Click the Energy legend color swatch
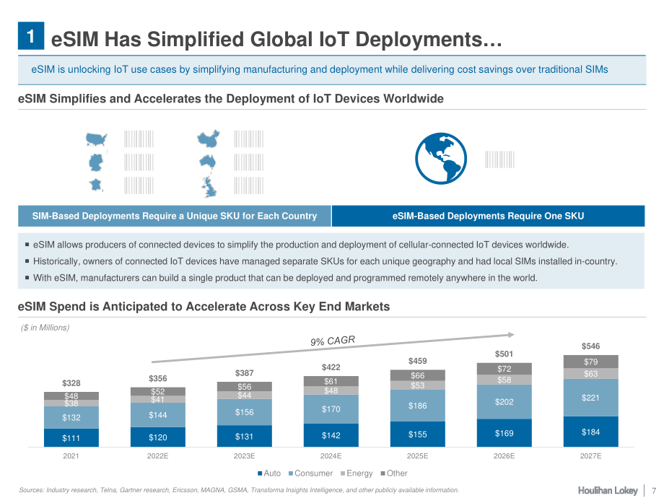This screenshot has width=664, height=498. (343, 473)
